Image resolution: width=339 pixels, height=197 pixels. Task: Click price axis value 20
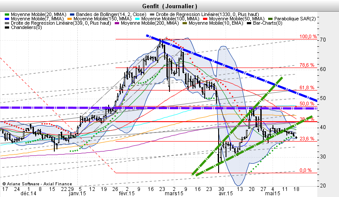pyautogui.click(x=323, y=186)
